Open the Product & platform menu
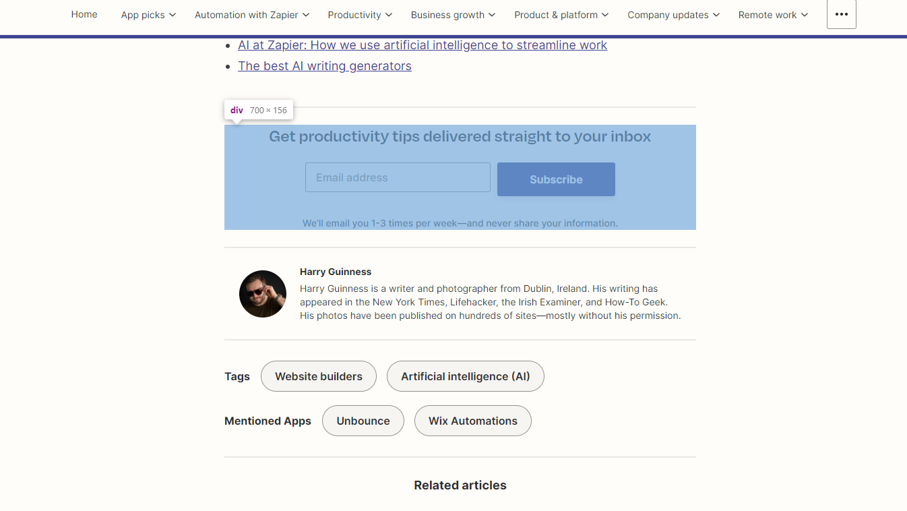907x511 pixels. tap(561, 14)
